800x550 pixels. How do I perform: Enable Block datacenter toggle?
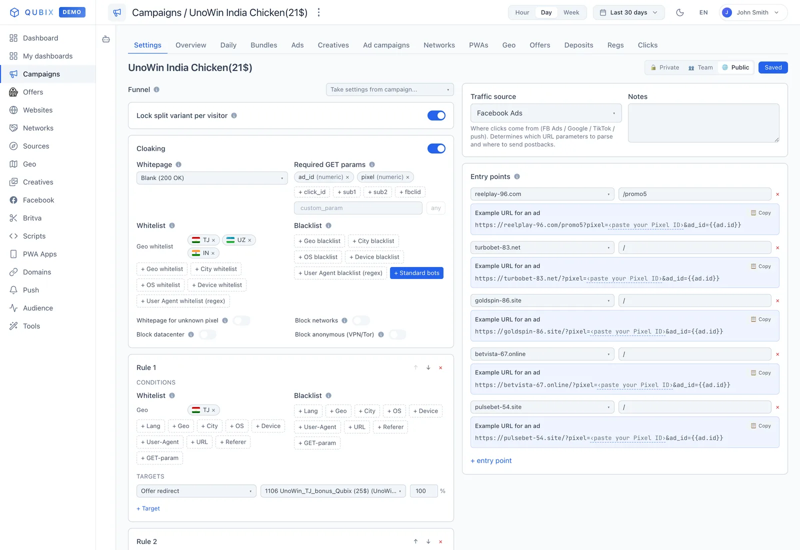pos(207,334)
